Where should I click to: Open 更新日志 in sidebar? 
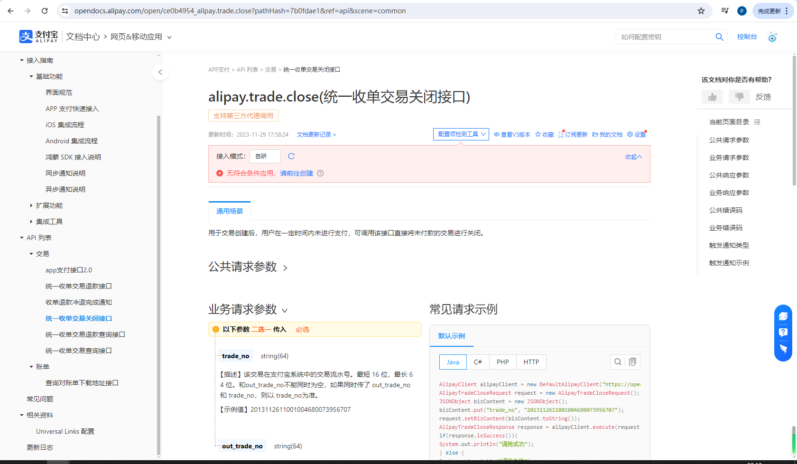[40, 447]
